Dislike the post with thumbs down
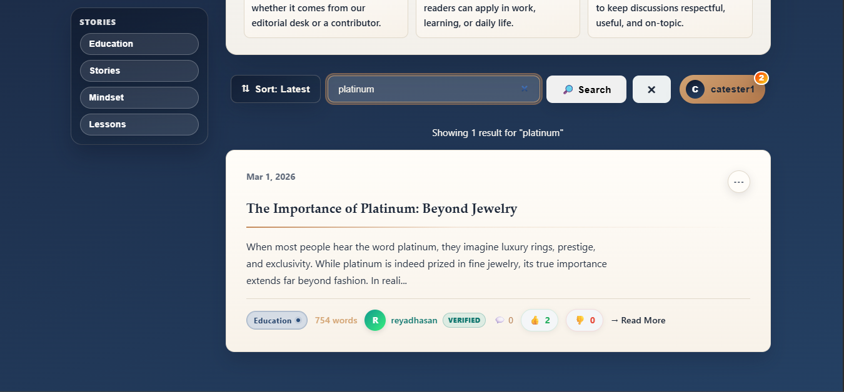This screenshot has height=392, width=844. coord(585,320)
